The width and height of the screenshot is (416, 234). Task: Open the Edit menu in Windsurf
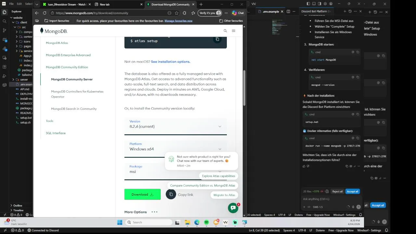(19, 4)
